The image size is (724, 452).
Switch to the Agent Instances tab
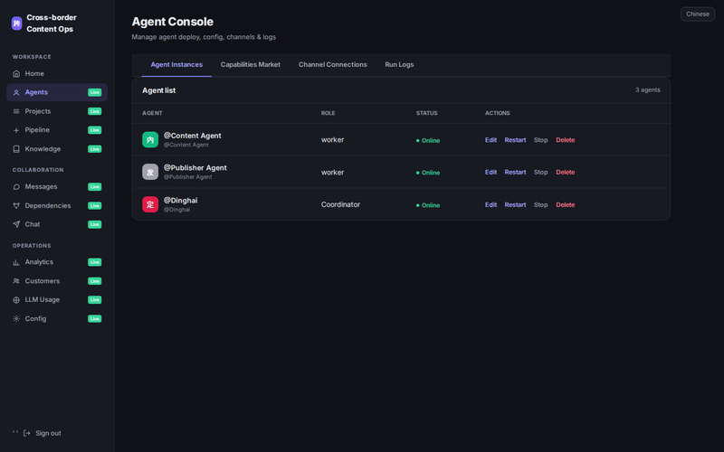coord(176,64)
